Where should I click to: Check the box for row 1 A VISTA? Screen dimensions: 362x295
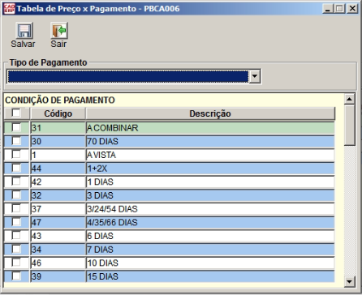16,155
